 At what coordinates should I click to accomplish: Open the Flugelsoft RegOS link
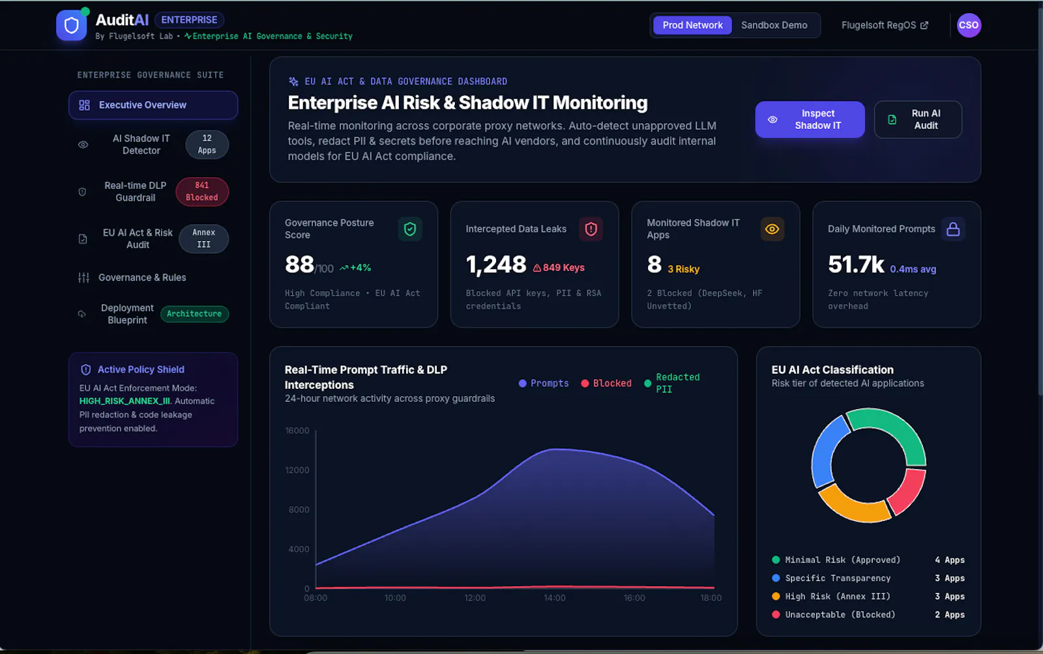[x=885, y=25]
